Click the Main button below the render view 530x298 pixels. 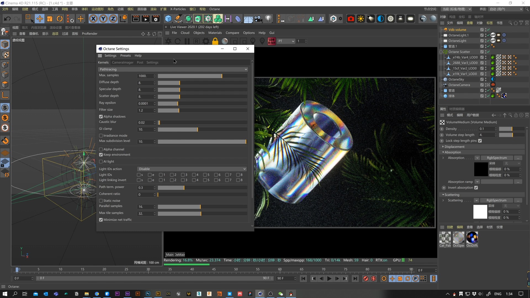pos(169,255)
